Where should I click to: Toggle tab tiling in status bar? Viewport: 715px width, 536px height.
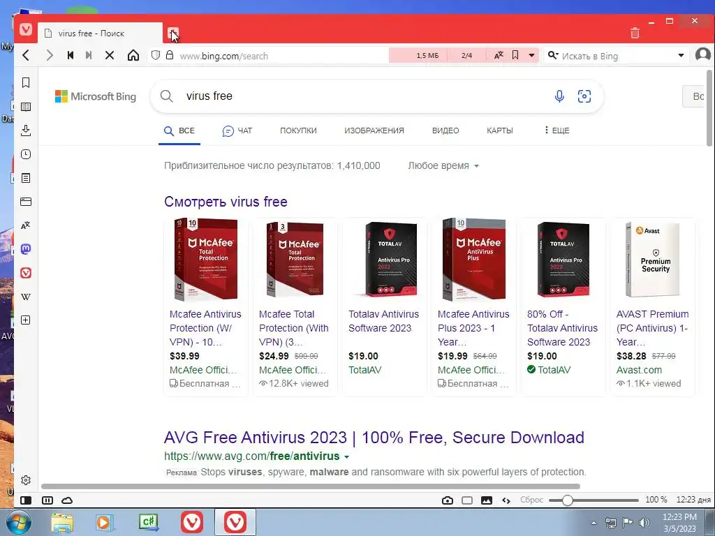coord(47,500)
